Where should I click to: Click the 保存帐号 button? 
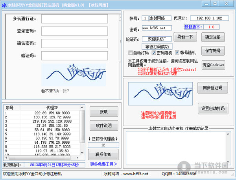tap(213, 51)
